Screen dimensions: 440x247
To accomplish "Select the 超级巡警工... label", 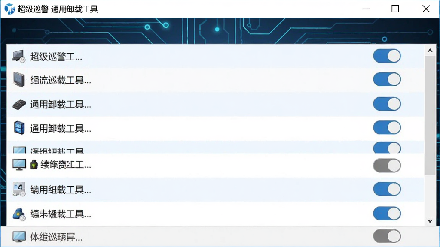I will tap(56, 57).
